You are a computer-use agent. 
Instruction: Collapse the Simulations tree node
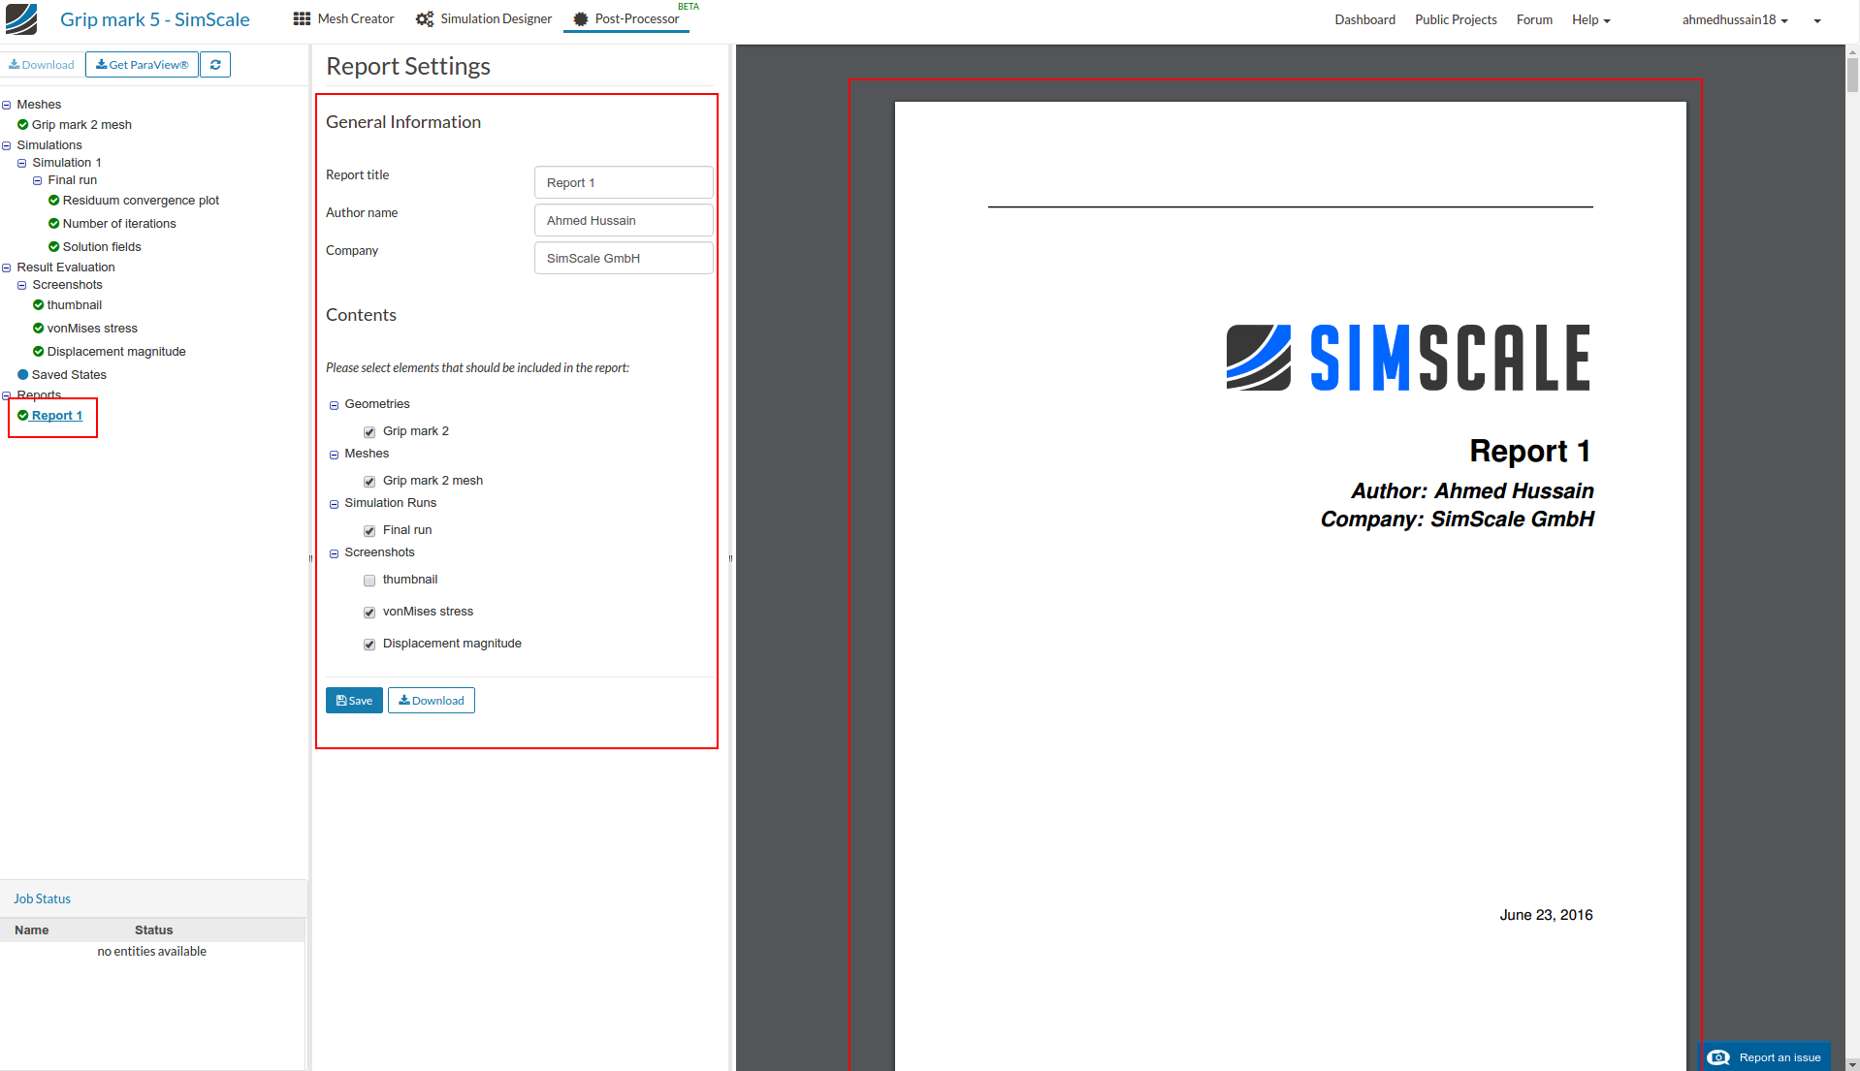7,145
